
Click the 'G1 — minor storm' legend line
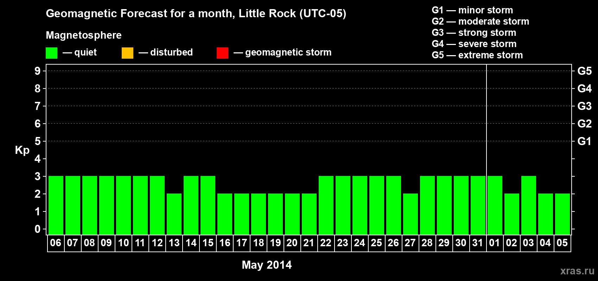coord(472,10)
